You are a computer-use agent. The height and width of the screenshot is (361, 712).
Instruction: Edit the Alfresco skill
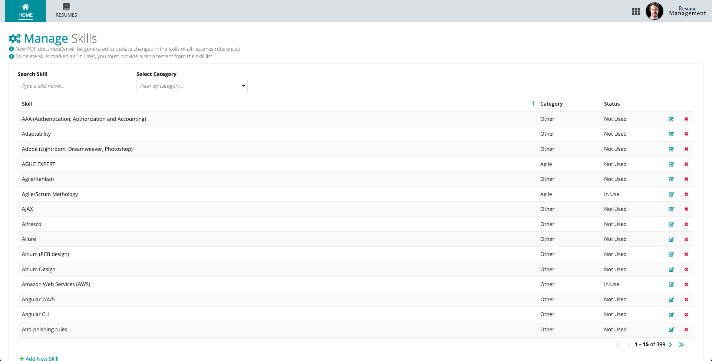(671, 224)
